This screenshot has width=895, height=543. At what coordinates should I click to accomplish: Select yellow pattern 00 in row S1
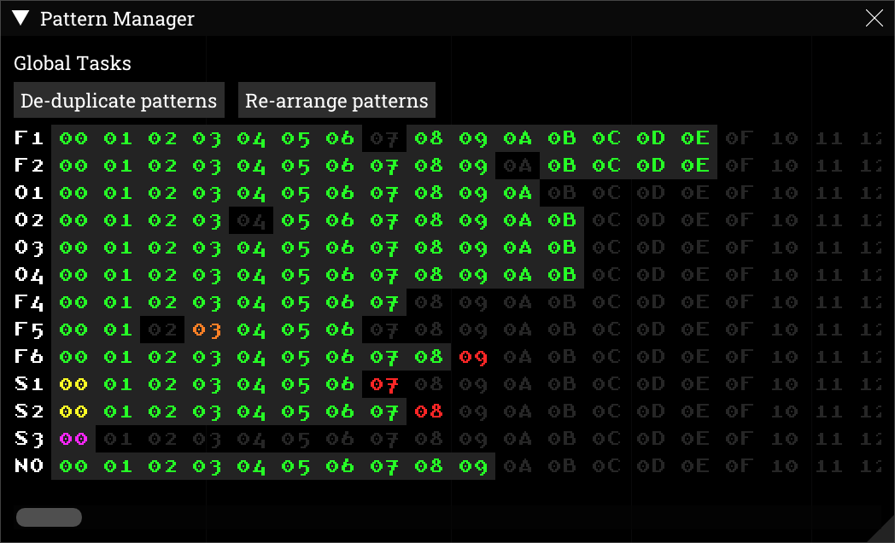73,384
